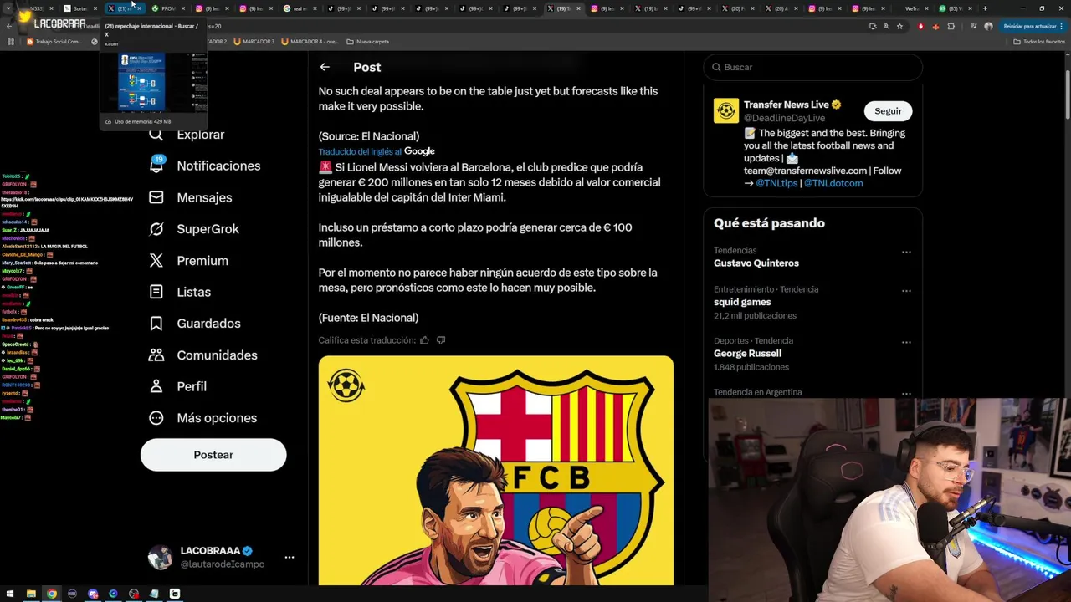This screenshot has height=602, width=1071.
Task: Open Explorar in the X sidebar
Action: coord(200,135)
